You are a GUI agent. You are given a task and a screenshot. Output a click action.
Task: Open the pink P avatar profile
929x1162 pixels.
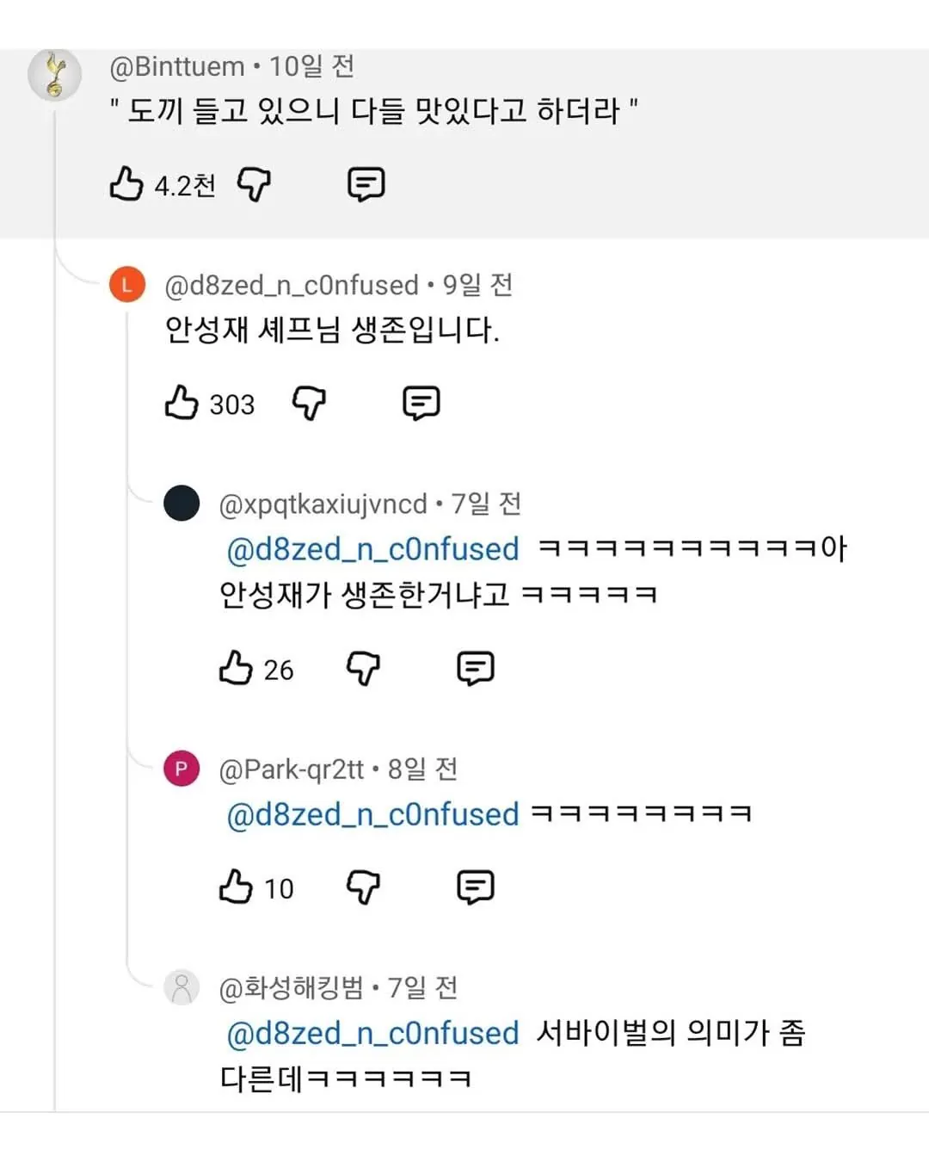click(x=181, y=769)
